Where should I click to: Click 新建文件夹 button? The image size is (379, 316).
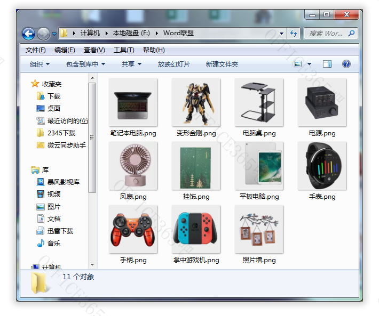point(222,64)
